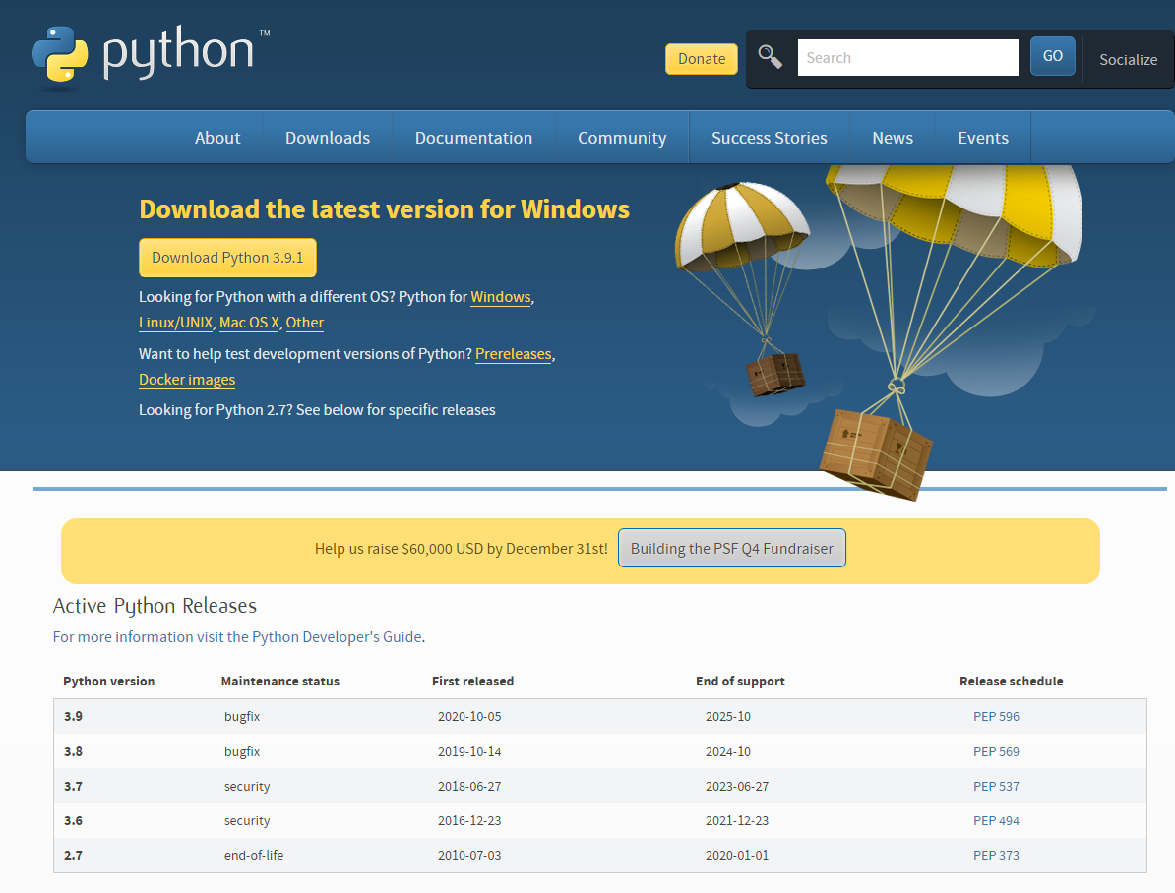The width and height of the screenshot is (1175, 893).
Task: Open the Socialize menu
Action: [x=1128, y=60]
